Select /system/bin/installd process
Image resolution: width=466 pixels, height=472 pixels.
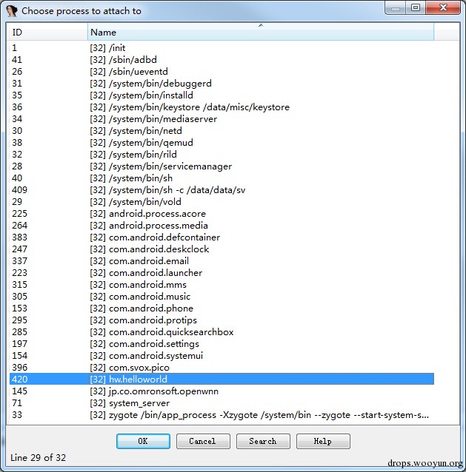222,95
